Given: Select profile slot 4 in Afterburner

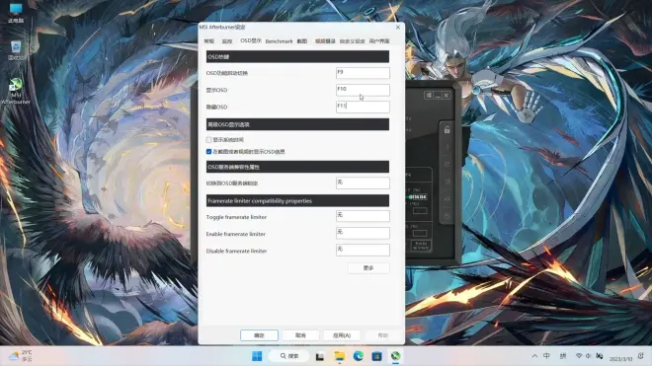Looking at the screenshot, I should point(447,198).
